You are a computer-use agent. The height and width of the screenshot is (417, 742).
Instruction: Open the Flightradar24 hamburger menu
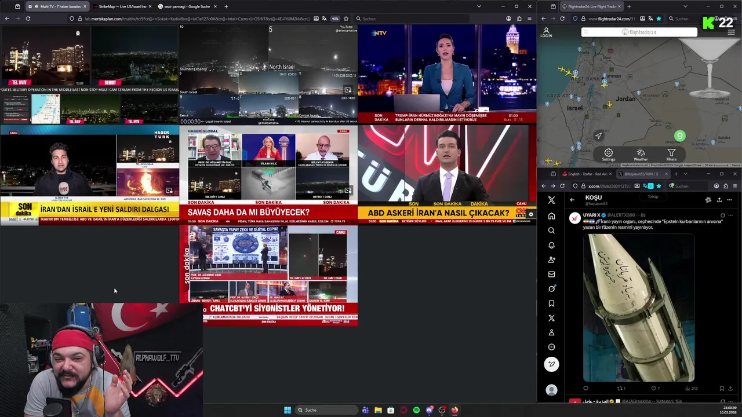(731, 32)
